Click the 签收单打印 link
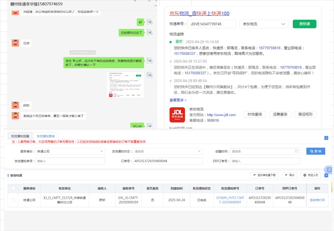This screenshot has height=231, width=334. tap(317, 200)
